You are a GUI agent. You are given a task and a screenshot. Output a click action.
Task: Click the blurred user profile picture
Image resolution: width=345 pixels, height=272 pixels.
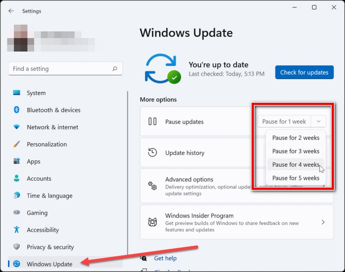tap(21, 38)
